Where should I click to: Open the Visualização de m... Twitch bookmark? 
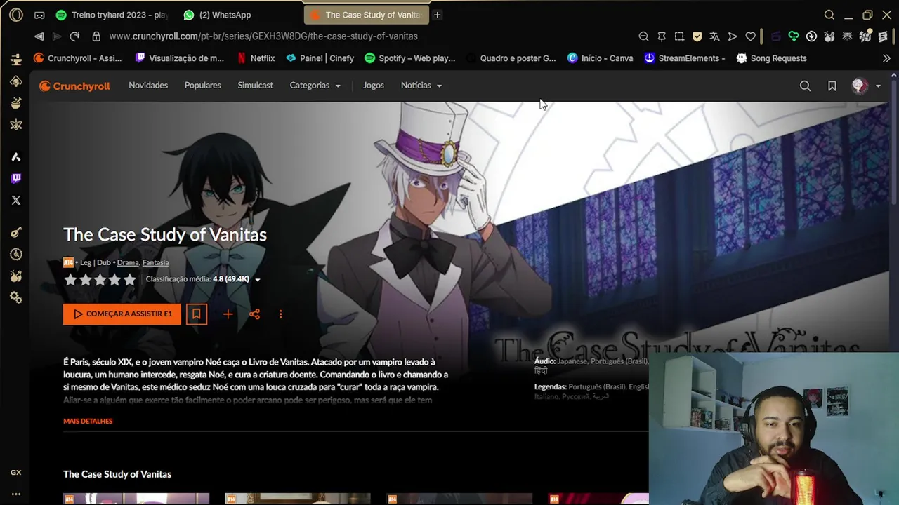[x=180, y=58]
